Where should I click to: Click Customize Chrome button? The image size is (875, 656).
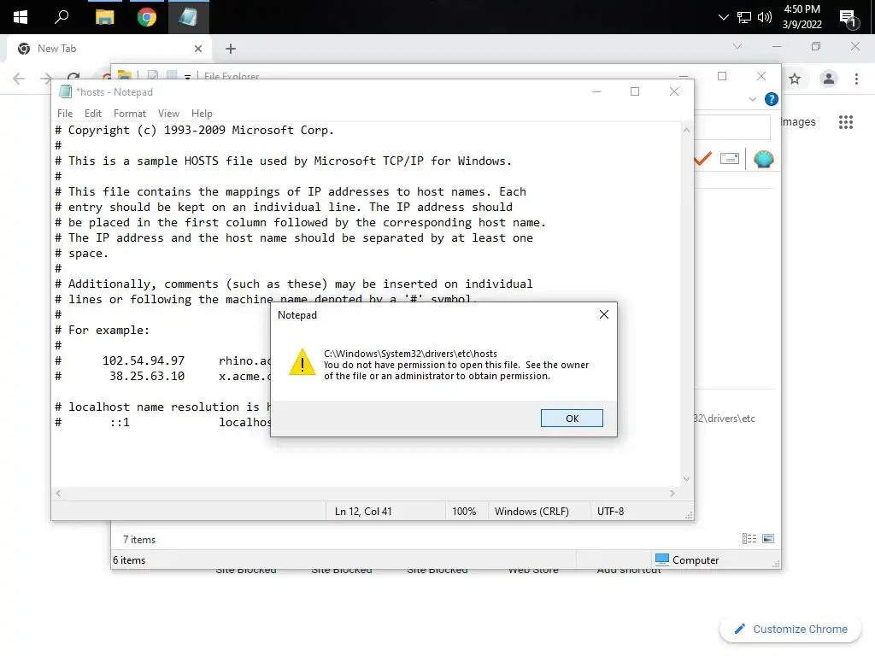coord(790,629)
